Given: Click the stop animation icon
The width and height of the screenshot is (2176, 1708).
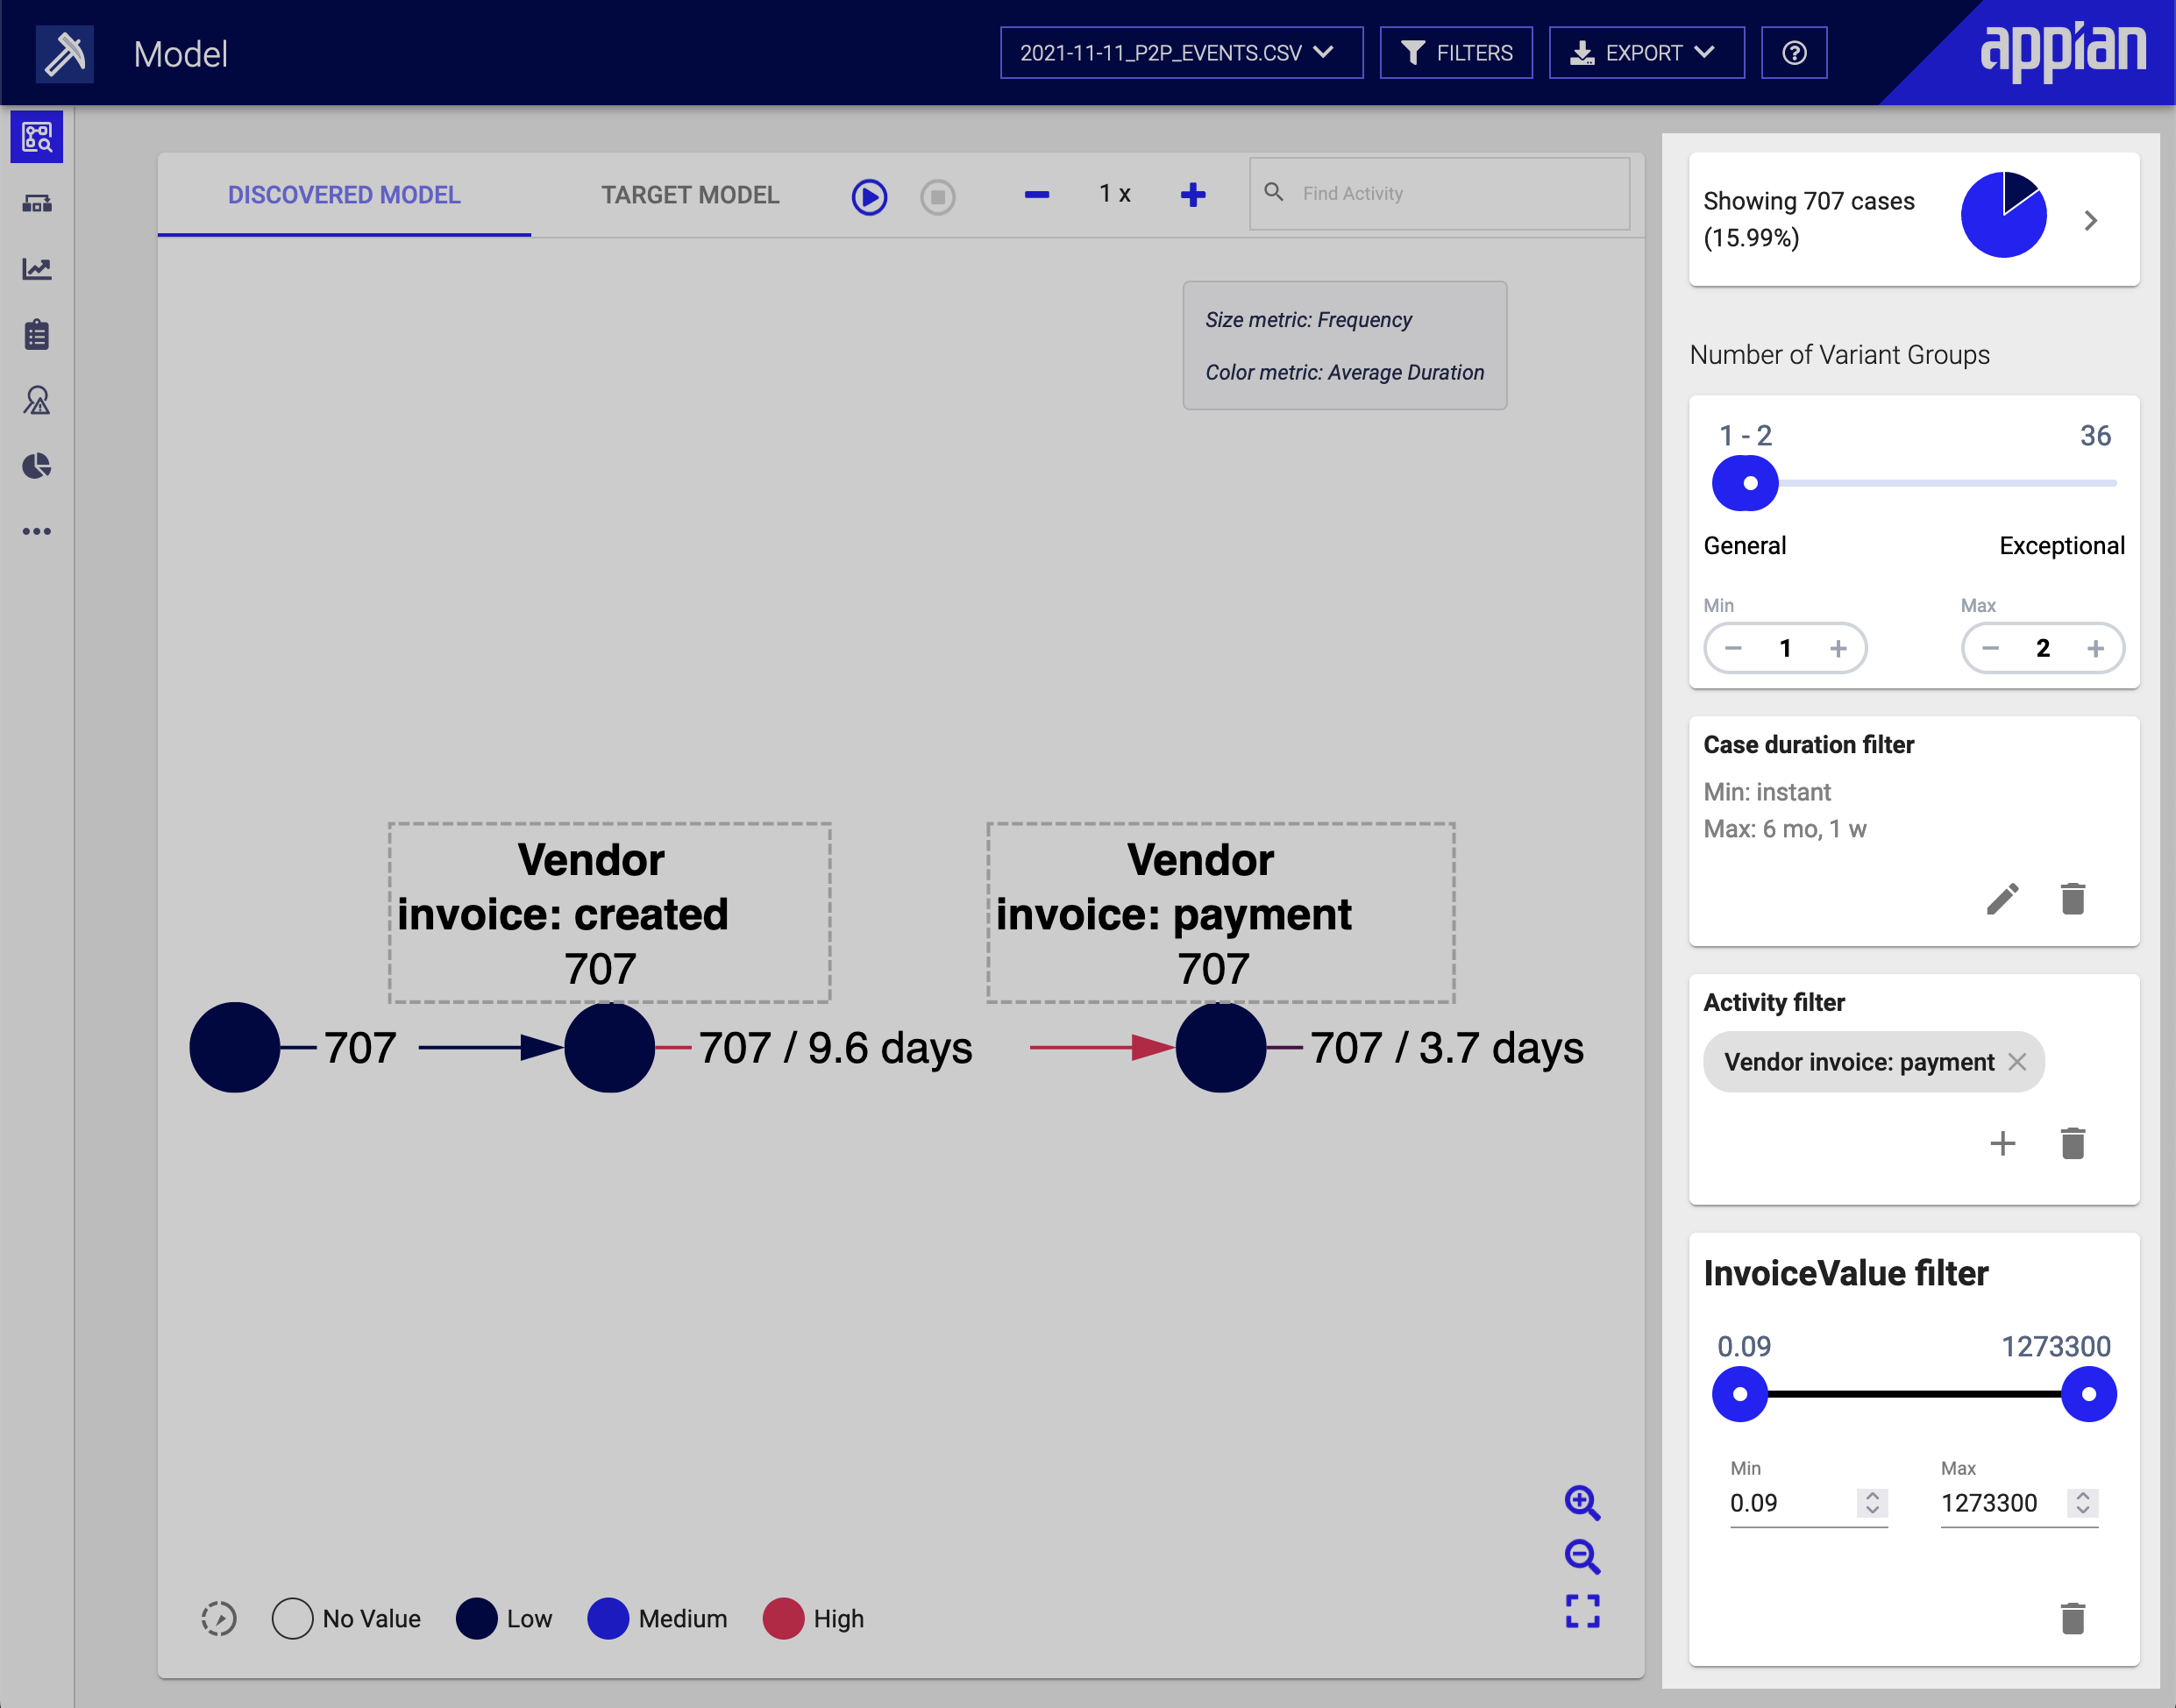Looking at the screenshot, I should (x=936, y=196).
